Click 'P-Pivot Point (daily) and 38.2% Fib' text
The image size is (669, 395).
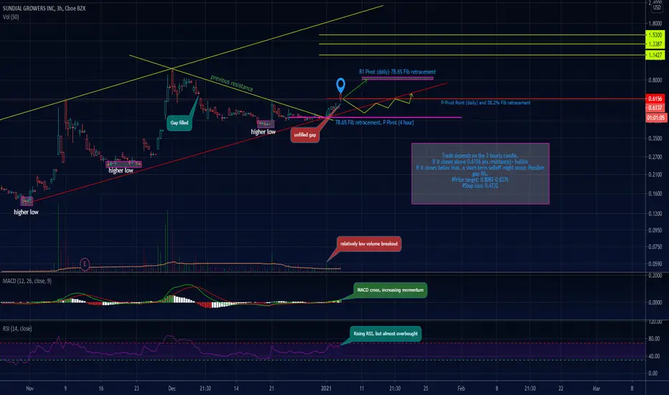point(485,103)
